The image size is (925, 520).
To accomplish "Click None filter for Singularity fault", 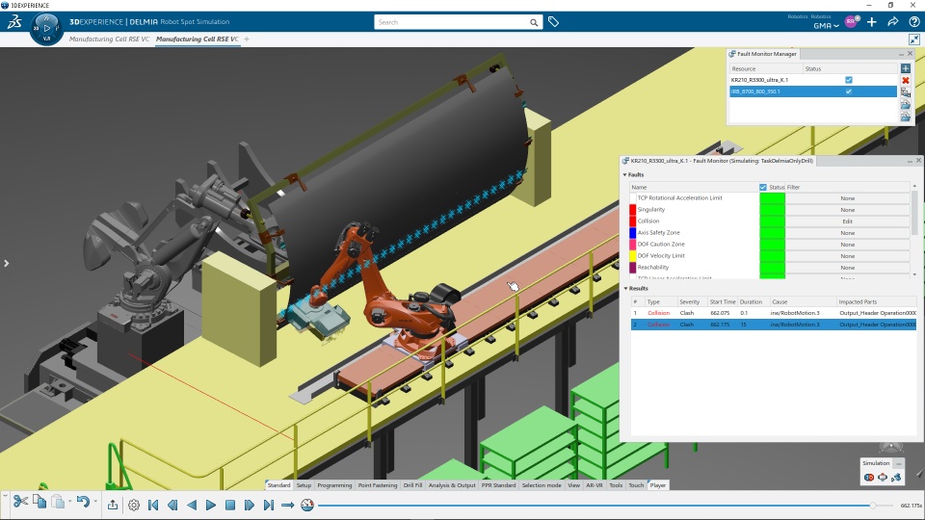I will coord(847,210).
